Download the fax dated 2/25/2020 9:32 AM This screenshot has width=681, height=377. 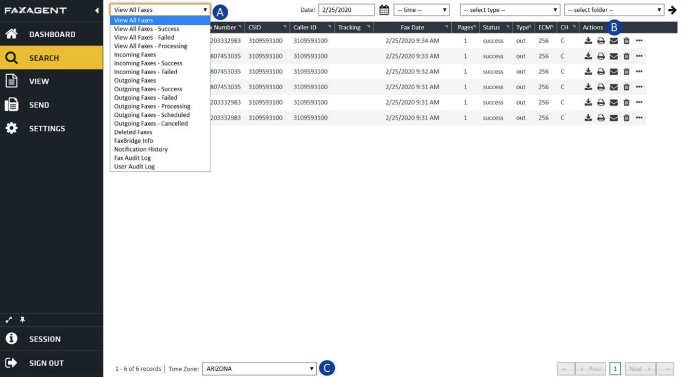coord(588,72)
